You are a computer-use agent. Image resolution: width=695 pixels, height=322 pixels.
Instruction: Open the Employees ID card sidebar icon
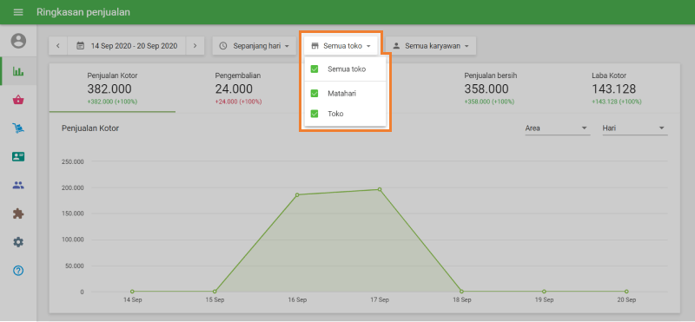click(x=18, y=156)
